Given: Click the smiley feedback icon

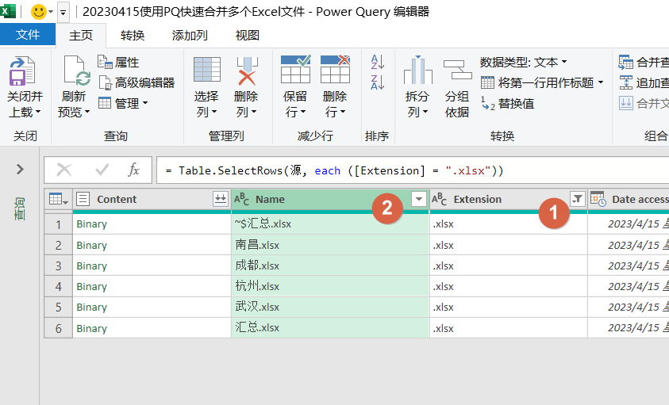Looking at the screenshot, I should click(x=39, y=12).
